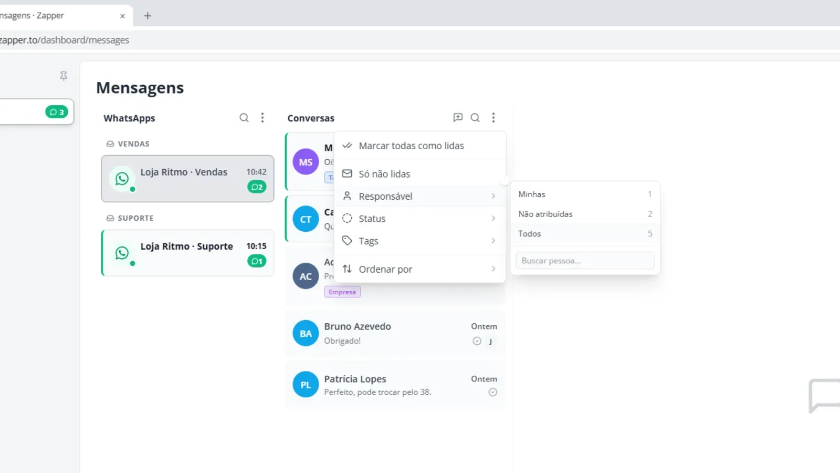Click the search icon in Conversas header

[475, 118]
